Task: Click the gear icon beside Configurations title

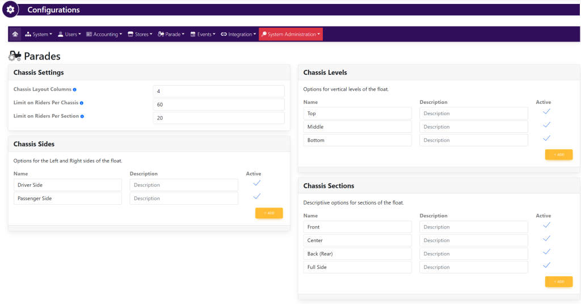Action: (x=10, y=10)
